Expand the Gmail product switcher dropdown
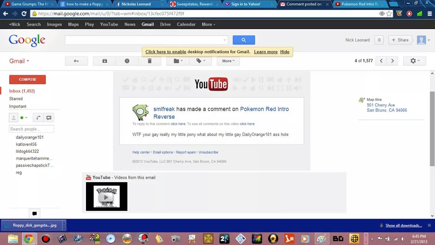Viewport: 435px width, 245px height. click(19, 61)
